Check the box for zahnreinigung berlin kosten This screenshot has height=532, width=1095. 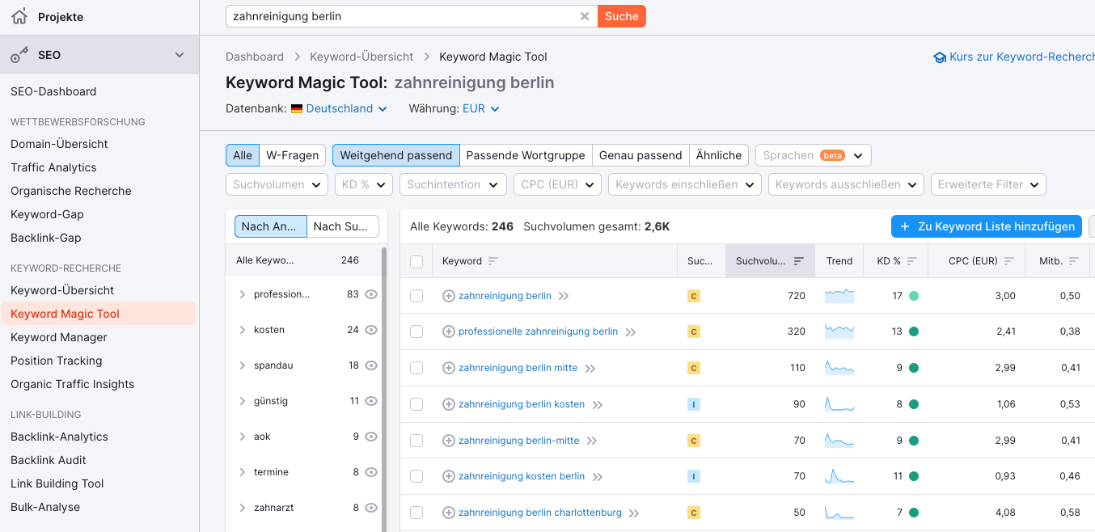416,404
